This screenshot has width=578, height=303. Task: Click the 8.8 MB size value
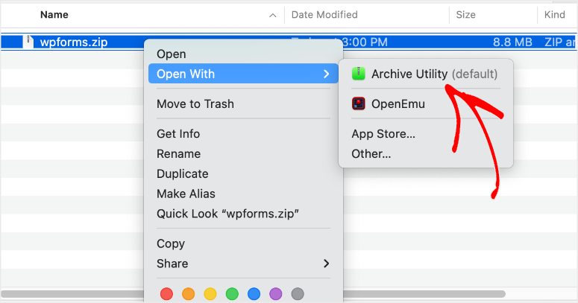click(512, 42)
